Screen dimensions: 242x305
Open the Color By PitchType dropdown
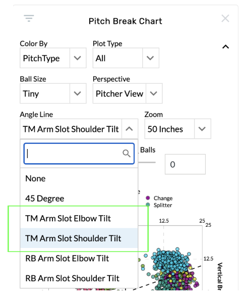click(x=53, y=58)
